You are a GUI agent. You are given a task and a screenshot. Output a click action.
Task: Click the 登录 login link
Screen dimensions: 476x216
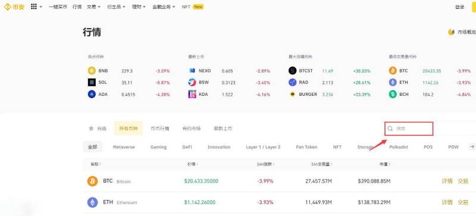(459, 7)
